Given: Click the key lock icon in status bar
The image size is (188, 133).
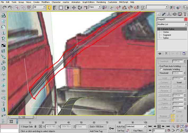Looking at the screenshot, I should coord(112,128).
